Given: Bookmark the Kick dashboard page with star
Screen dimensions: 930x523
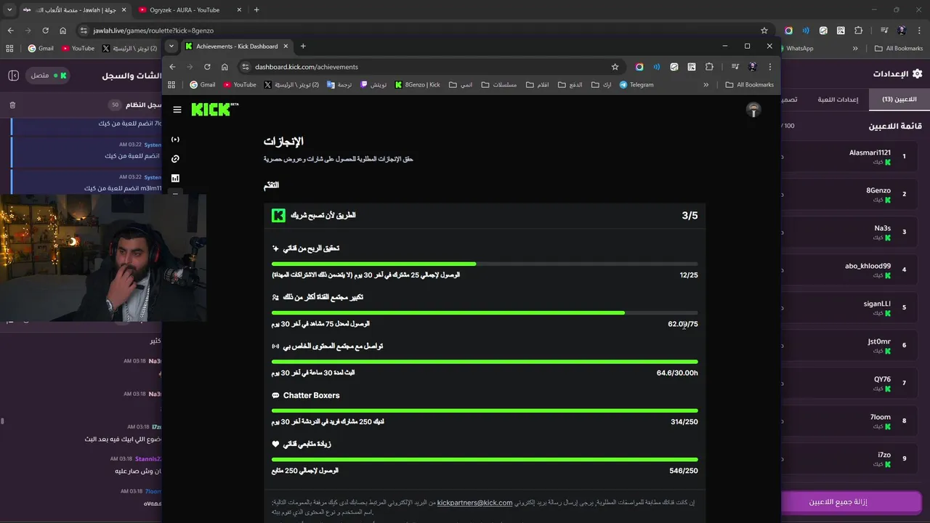Looking at the screenshot, I should [x=615, y=67].
